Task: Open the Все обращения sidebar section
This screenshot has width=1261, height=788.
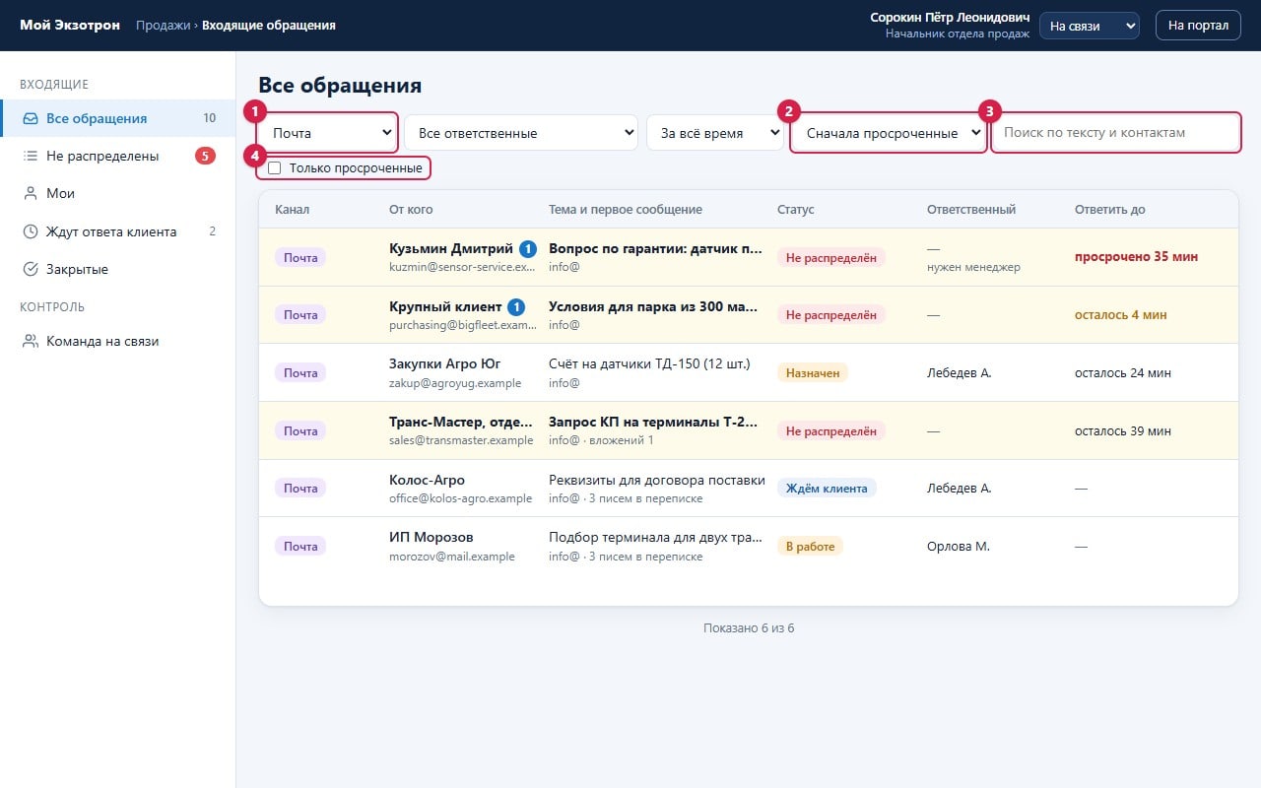Action: click(x=118, y=118)
